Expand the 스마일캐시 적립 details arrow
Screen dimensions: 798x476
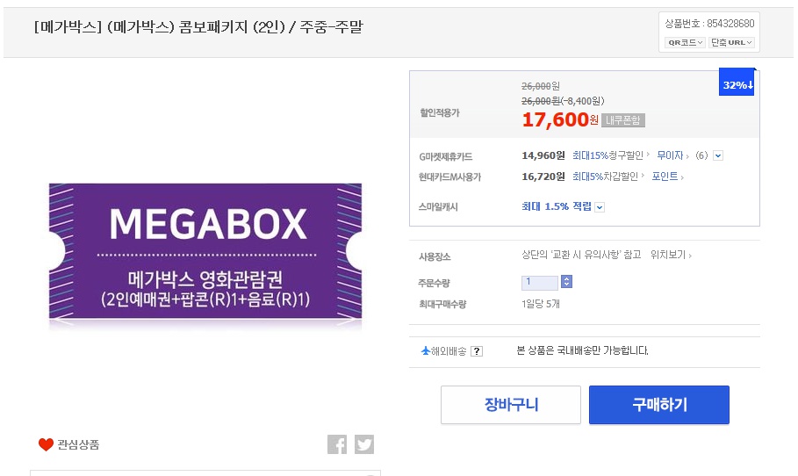(x=600, y=207)
